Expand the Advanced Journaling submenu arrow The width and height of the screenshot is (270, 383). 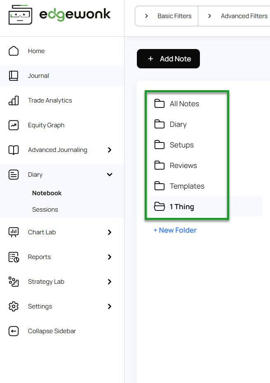click(x=110, y=150)
